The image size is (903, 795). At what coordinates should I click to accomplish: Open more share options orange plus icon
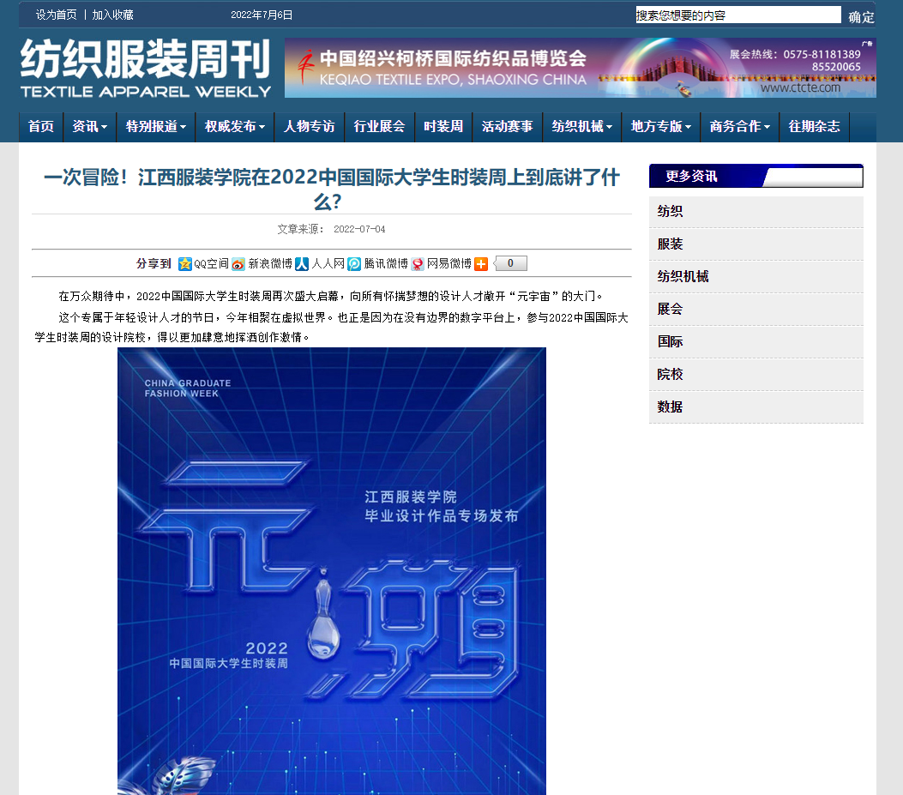481,264
